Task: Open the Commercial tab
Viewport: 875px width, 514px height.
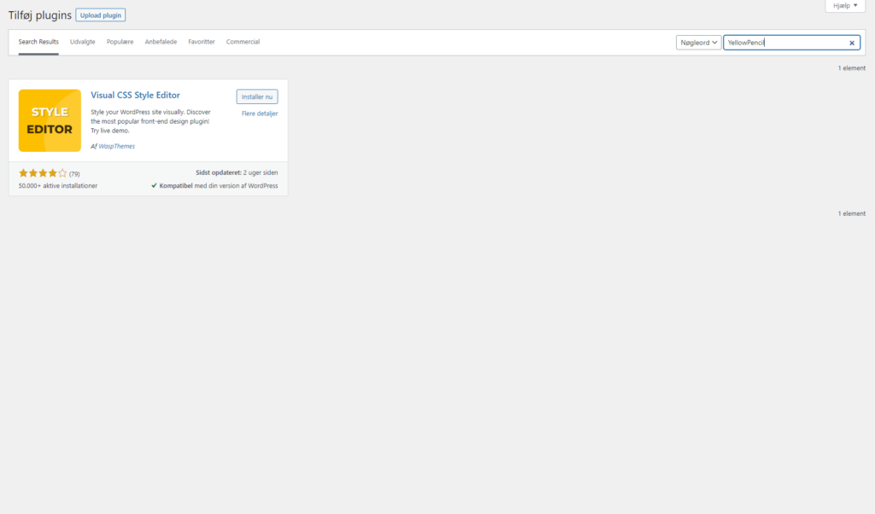Action: pyautogui.click(x=243, y=42)
